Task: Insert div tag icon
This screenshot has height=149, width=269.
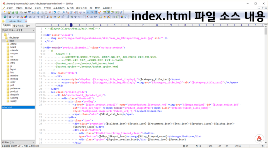Action: (92, 17)
